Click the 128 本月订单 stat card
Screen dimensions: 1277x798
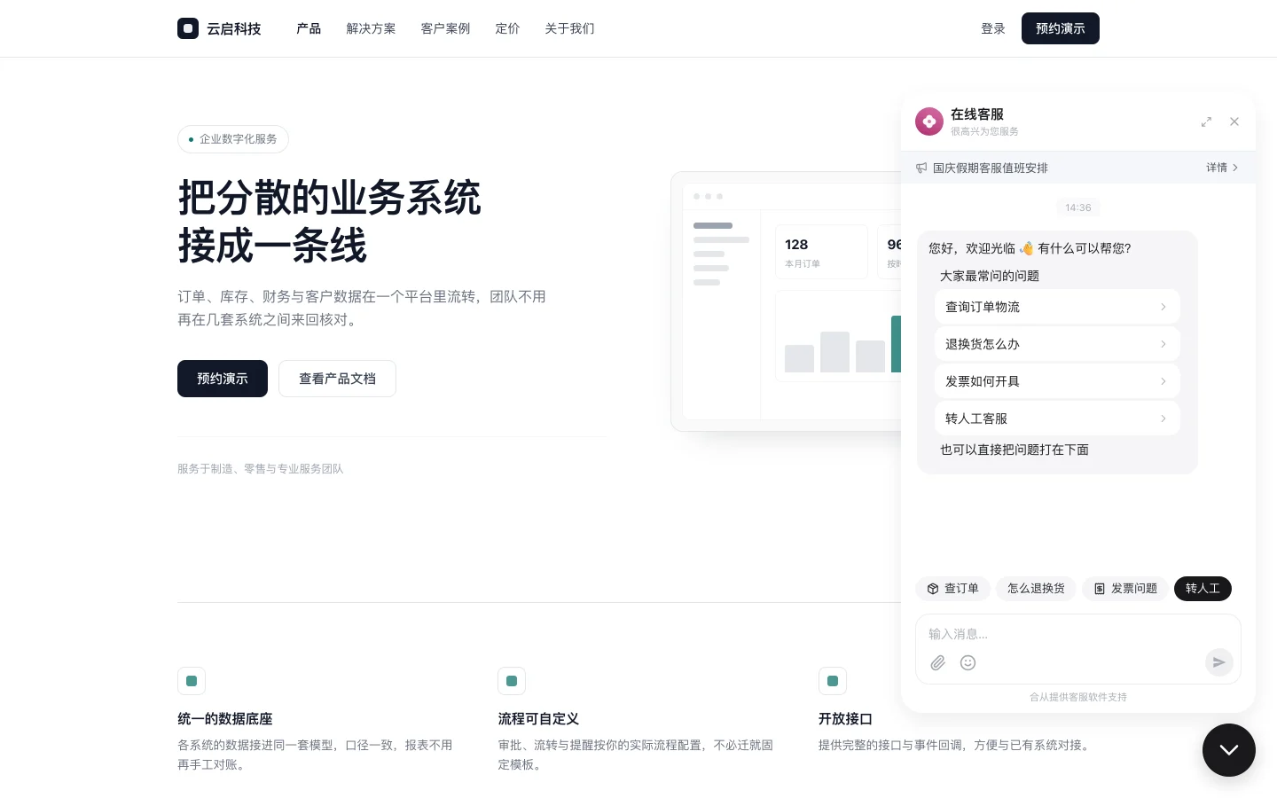(x=821, y=252)
